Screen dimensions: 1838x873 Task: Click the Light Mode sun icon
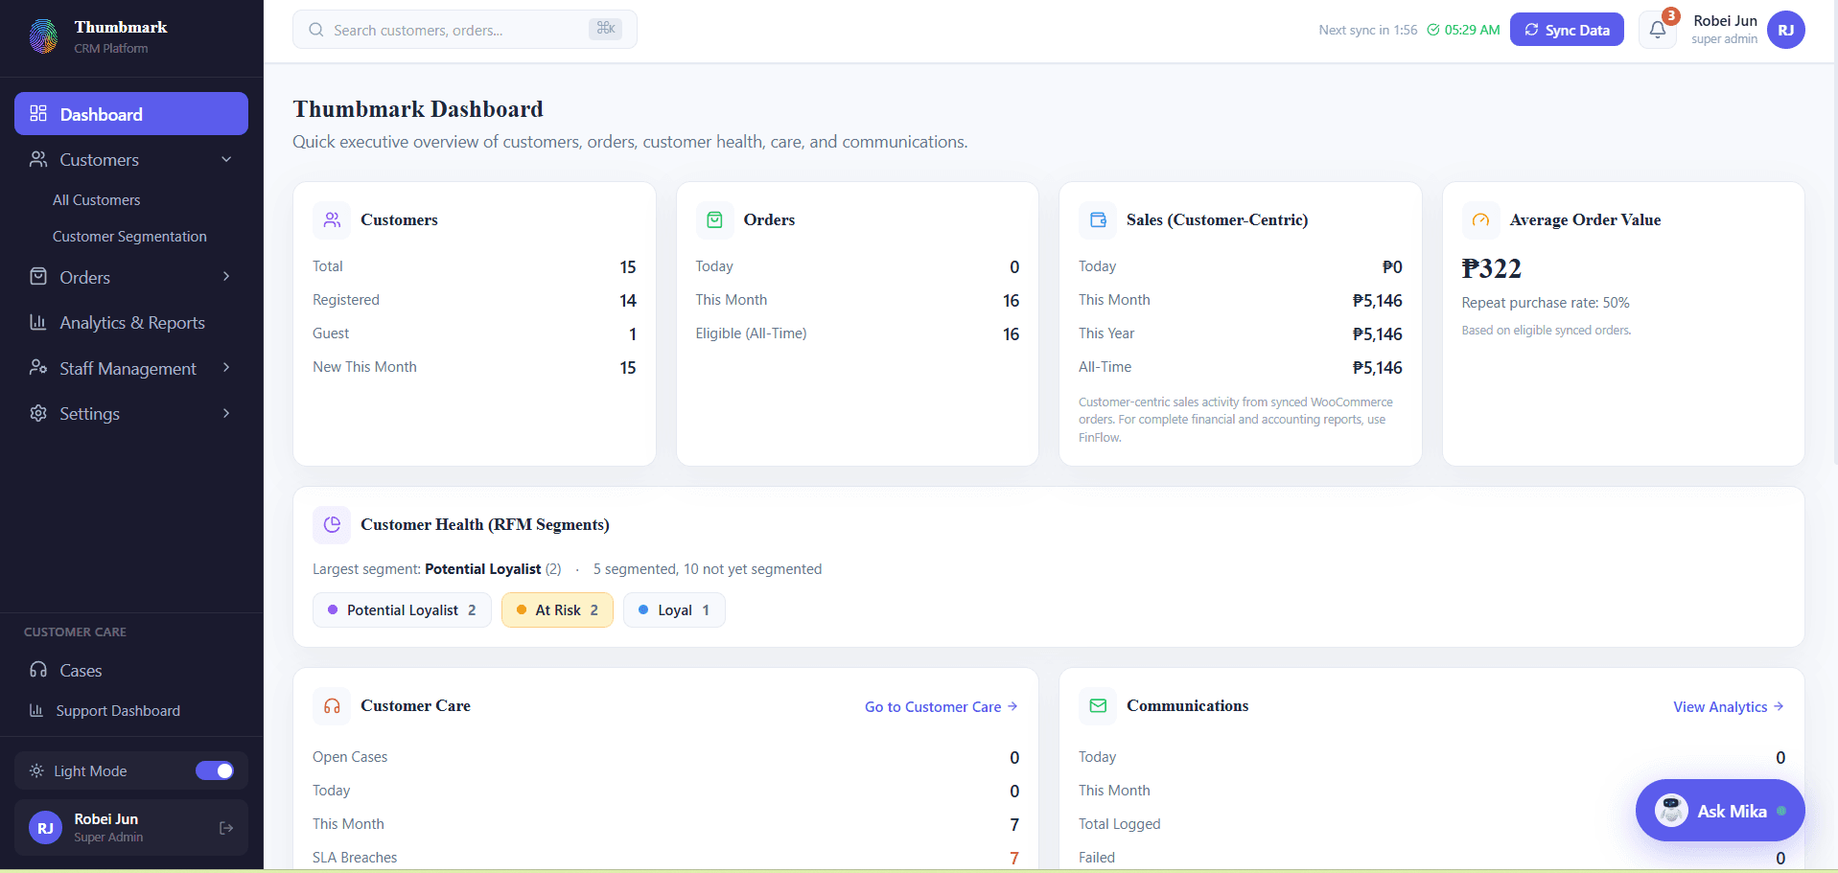point(36,770)
